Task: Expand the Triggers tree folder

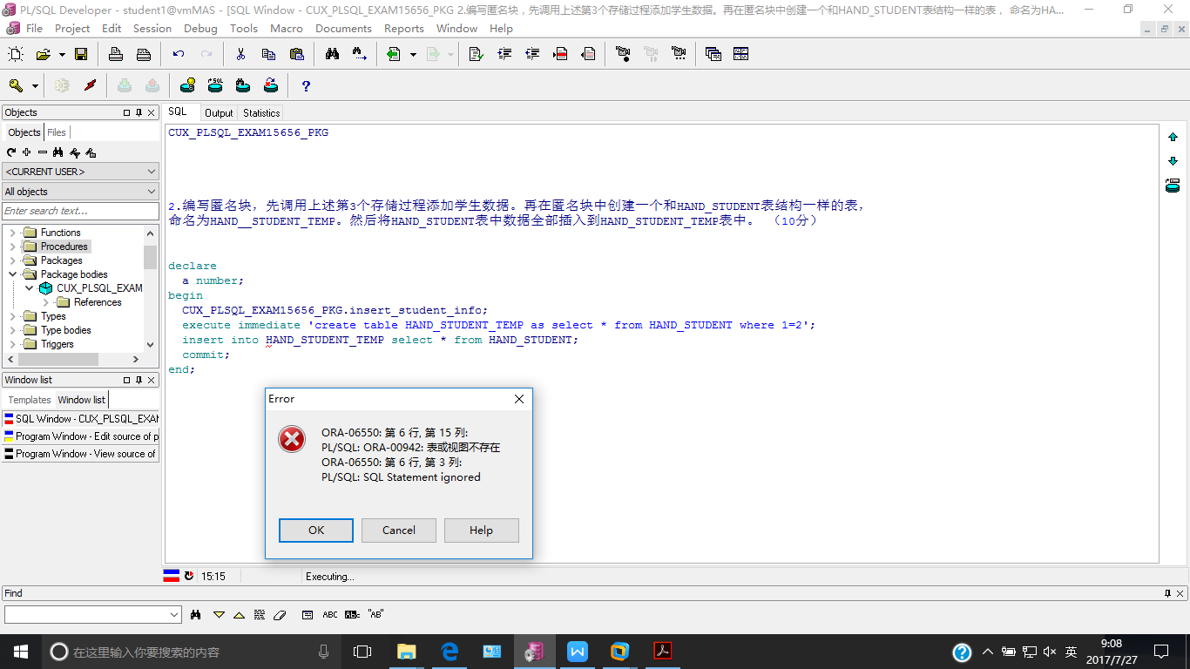Action: pyautogui.click(x=12, y=344)
